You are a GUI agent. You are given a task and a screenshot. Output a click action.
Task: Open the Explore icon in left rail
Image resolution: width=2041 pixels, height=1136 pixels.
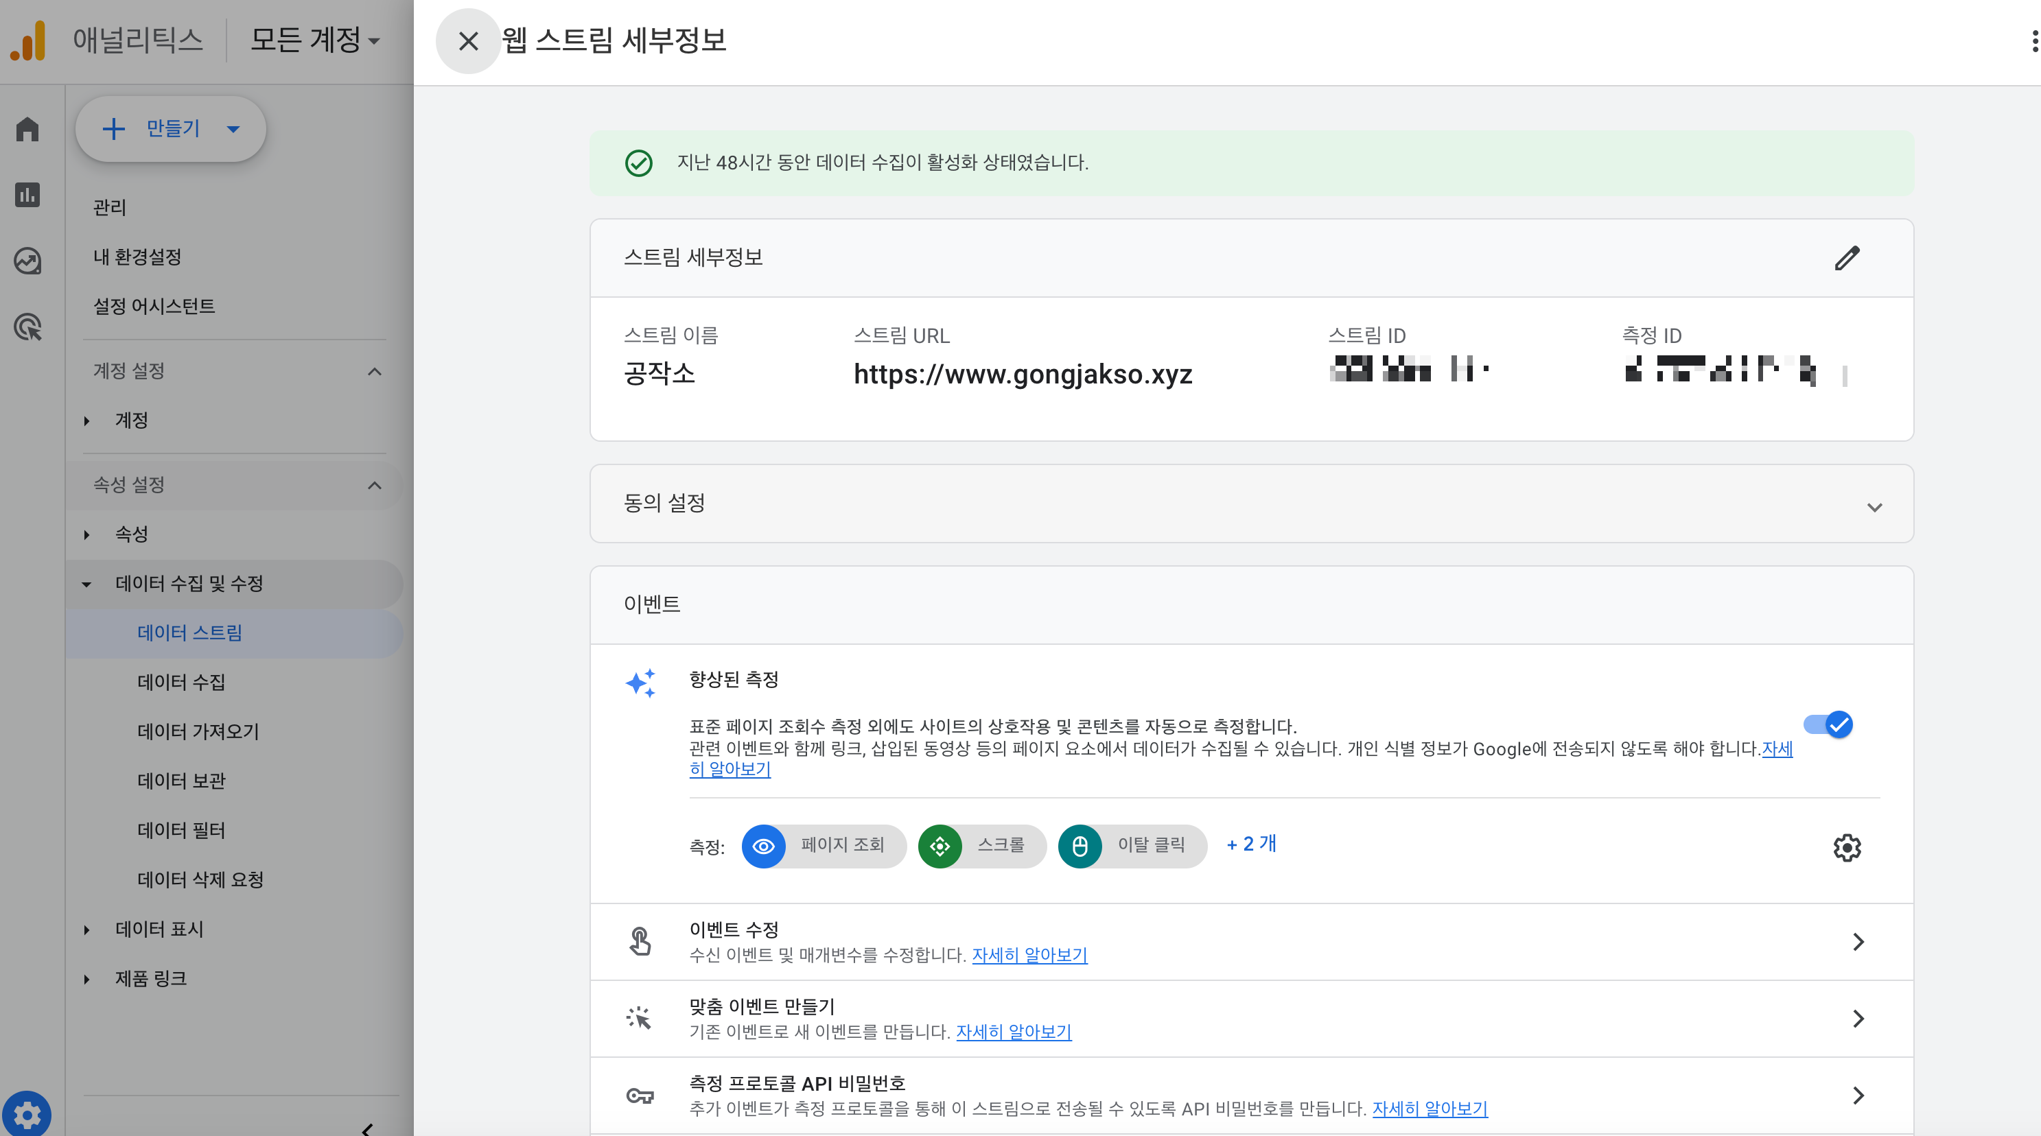coord(27,261)
